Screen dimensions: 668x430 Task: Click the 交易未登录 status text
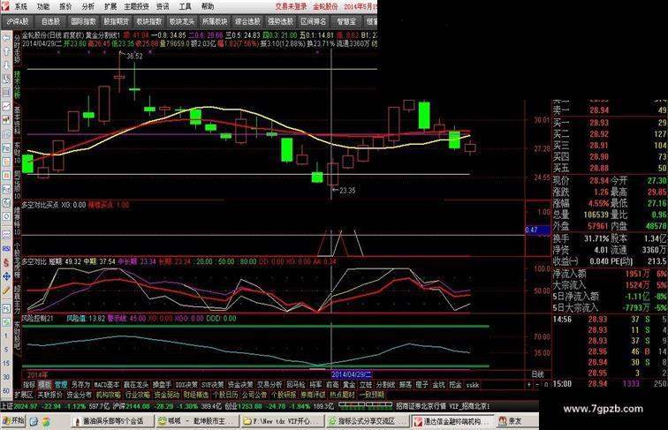pos(291,6)
